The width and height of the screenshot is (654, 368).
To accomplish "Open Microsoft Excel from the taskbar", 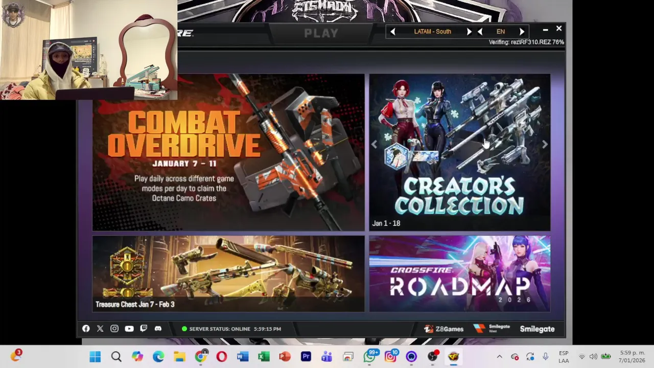I will point(264,357).
